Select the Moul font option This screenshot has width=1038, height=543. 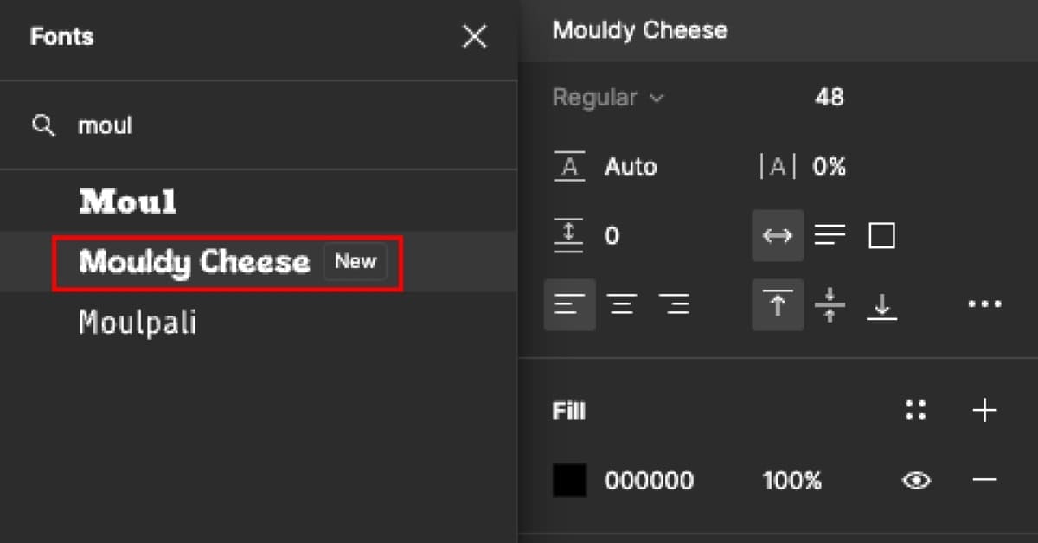127,201
